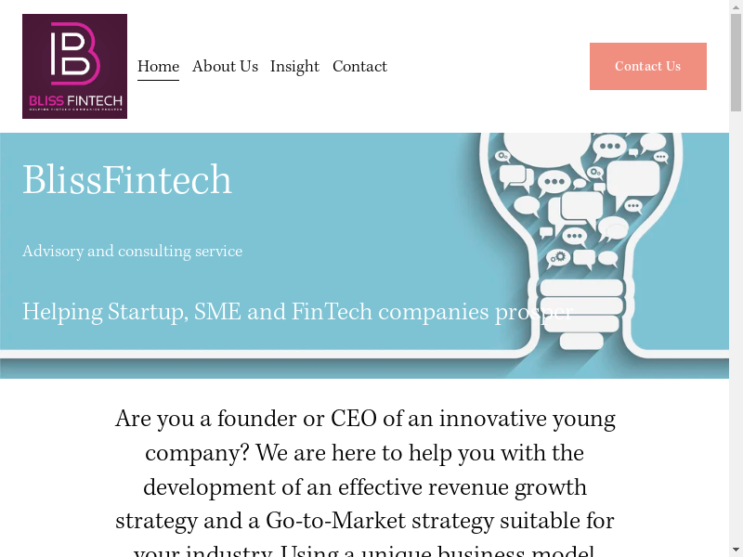Image resolution: width=743 pixels, height=557 pixels.
Task: Click the empty scrollbar track below the thumb
Action: [736, 325]
